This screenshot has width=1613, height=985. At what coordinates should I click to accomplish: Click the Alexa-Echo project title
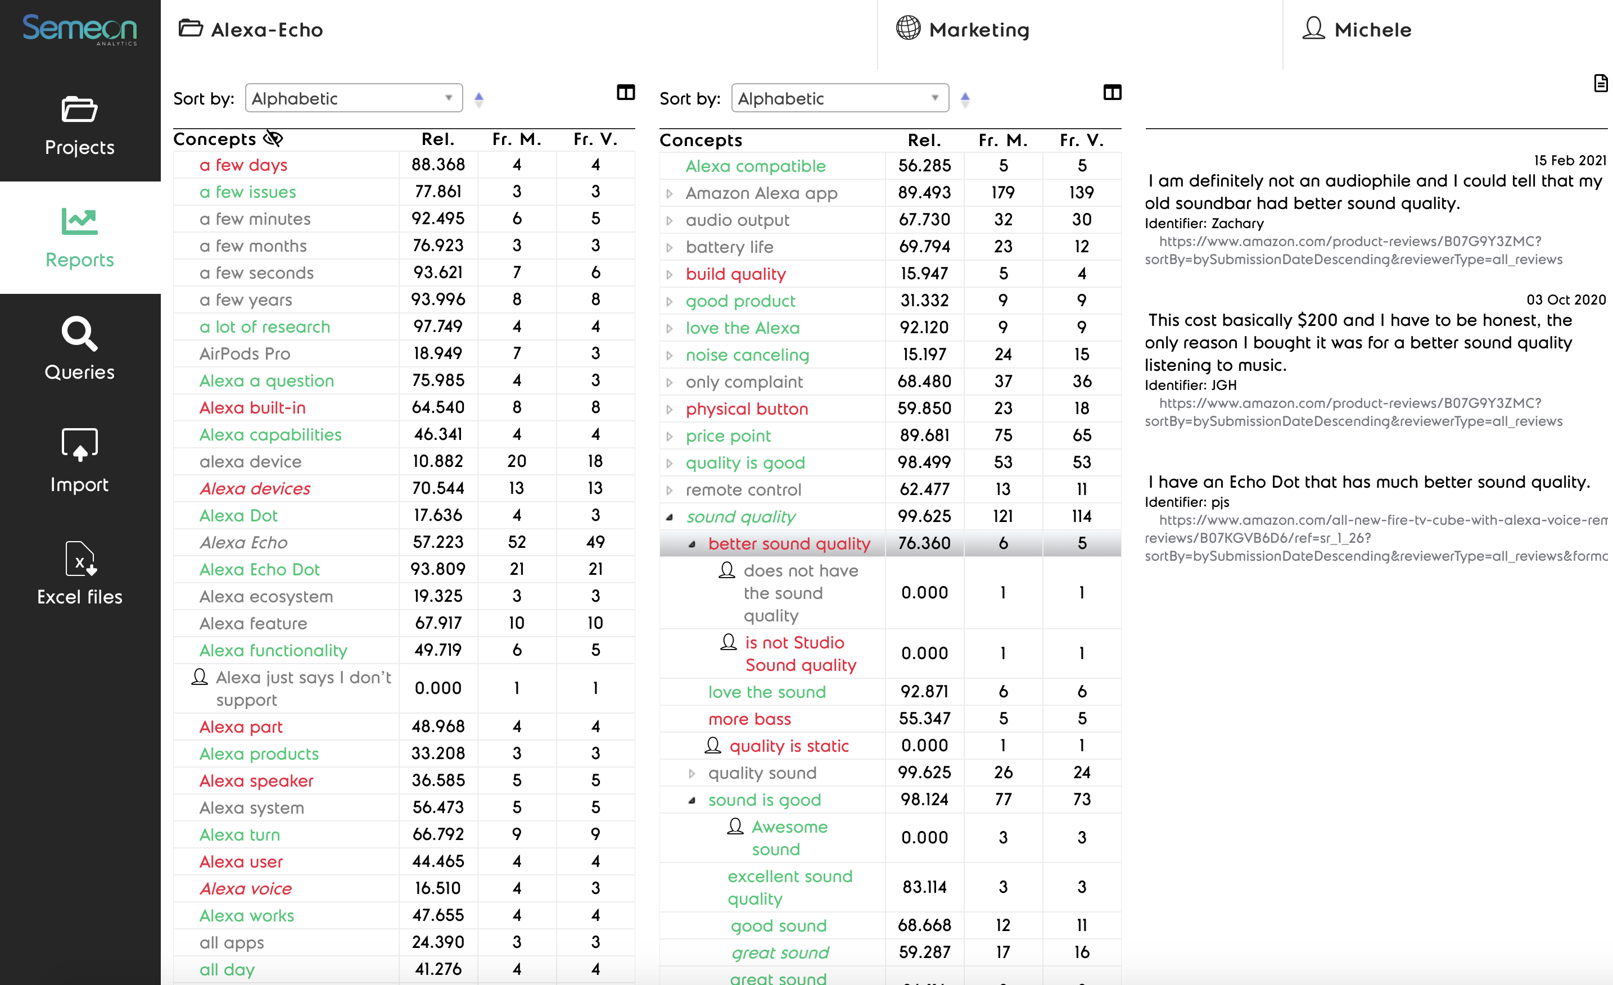tap(266, 29)
